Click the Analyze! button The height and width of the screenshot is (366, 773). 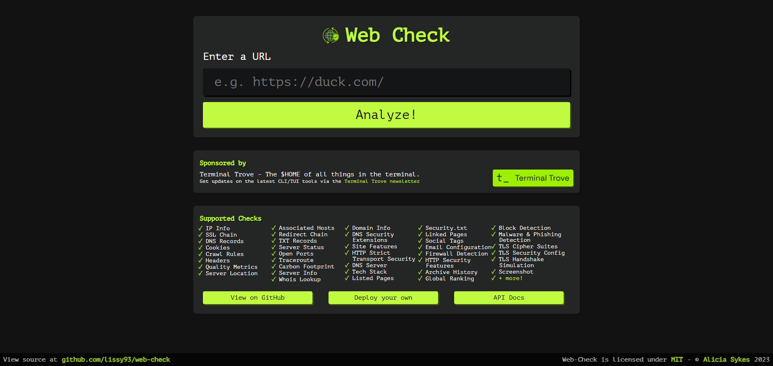point(386,115)
